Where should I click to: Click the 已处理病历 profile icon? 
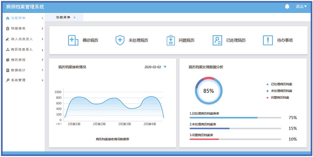[x=217, y=40]
